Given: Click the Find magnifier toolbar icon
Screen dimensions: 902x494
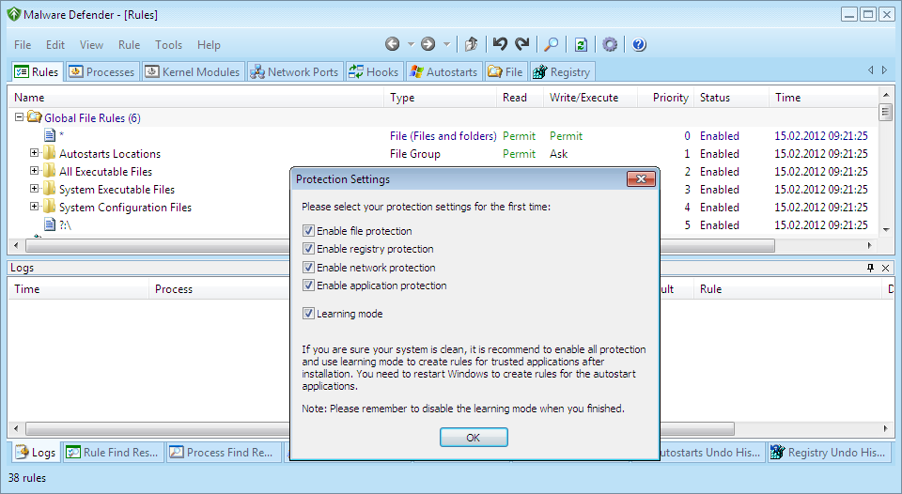Looking at the screenshot, I should (x=552, y=44).
